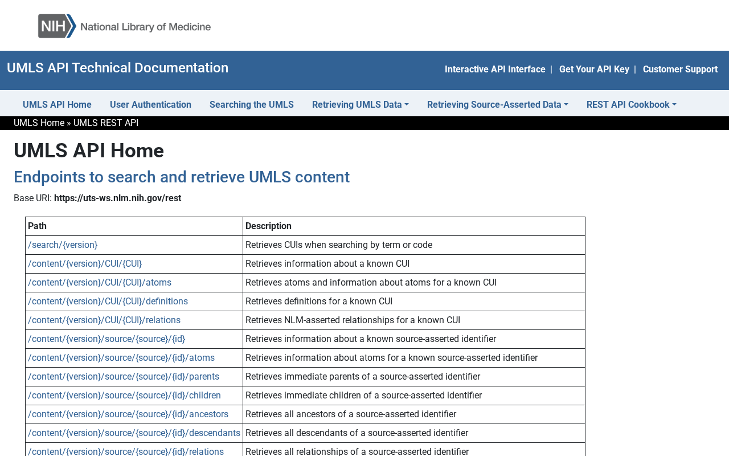Open the source {id}/descendants endpoint link

tap(134, 433)
